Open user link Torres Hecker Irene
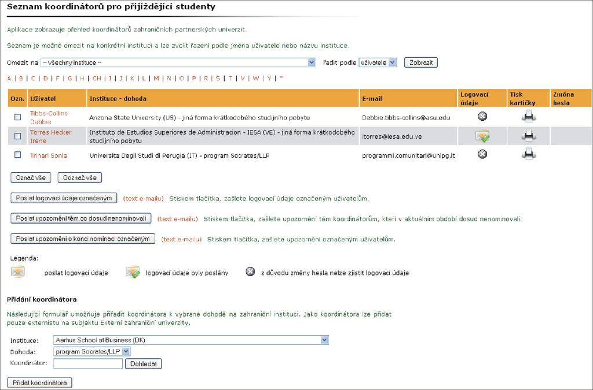 51,136
